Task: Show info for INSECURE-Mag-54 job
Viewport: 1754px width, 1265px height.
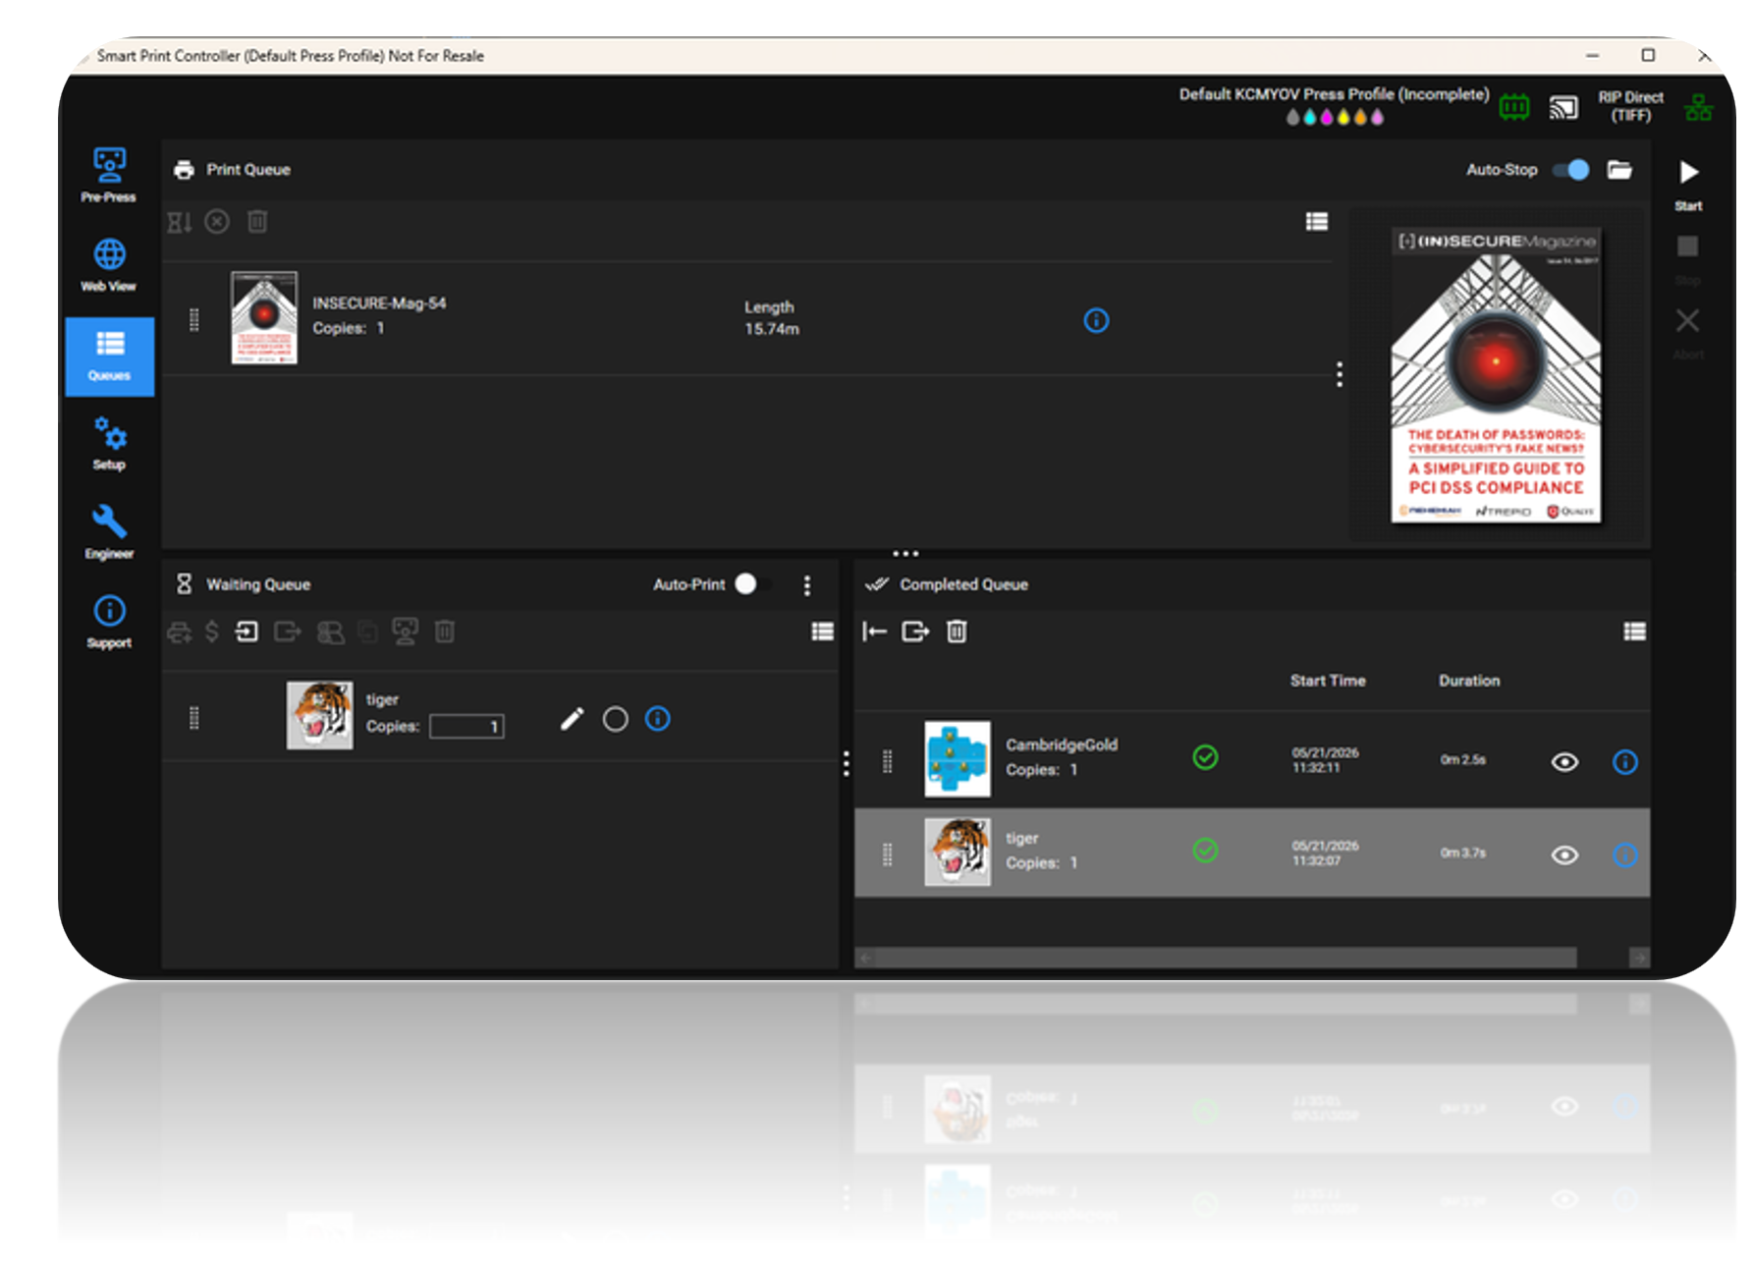Action: pos(1096,321)
